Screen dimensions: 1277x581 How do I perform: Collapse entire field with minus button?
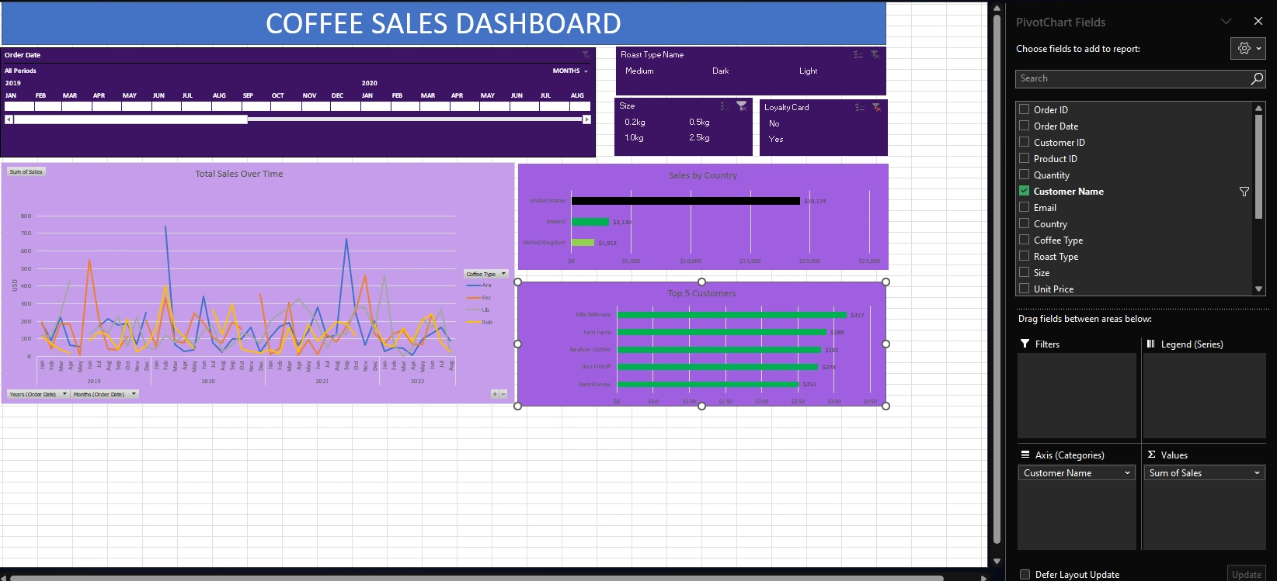coord(503,394)
